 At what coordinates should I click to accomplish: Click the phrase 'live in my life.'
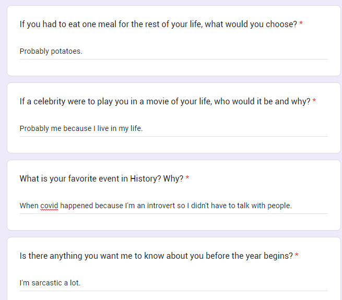pyautogui.click(x=120, y=128)
